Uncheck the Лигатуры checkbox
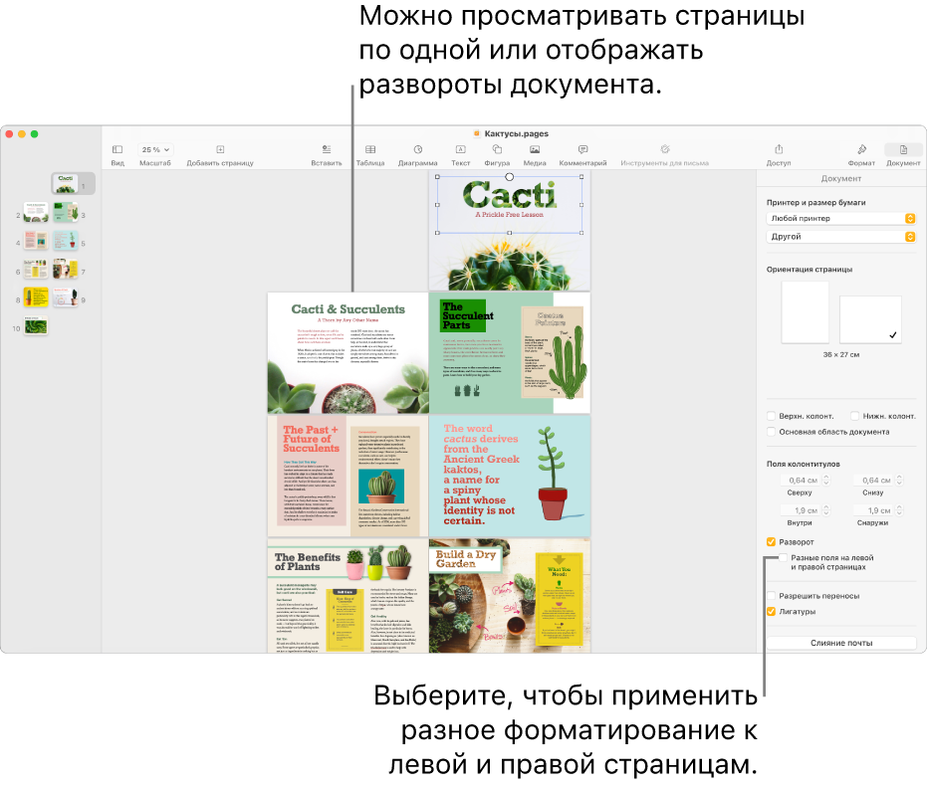927x789 pixels. 771,611
